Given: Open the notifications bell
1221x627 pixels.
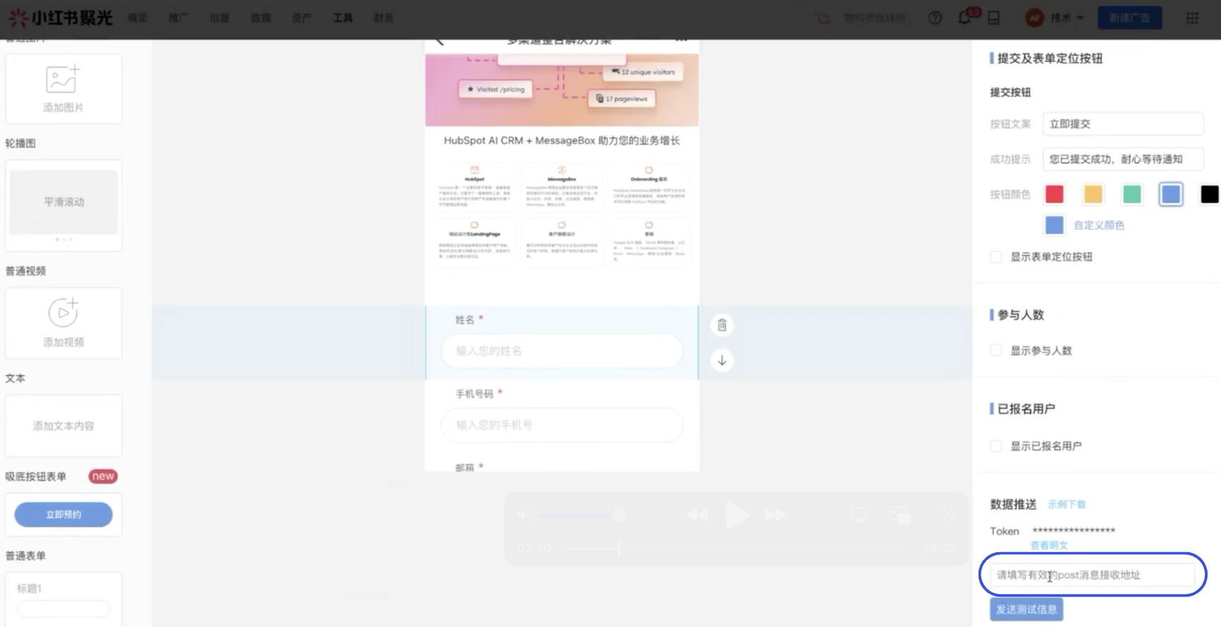Looking at the screenshot, I should [x=965, y=18].
